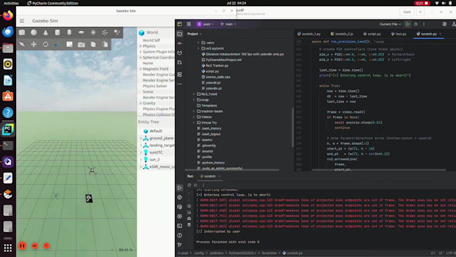Click the Save button in .sdf editor
This screenshot has width=456, height=257.
click(407, 12)
